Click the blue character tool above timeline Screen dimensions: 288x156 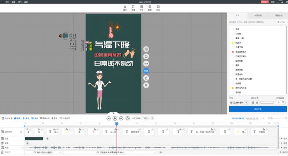click(x=26, y=118)
